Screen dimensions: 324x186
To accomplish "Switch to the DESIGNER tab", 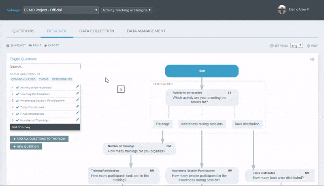I will tap(57, 31).
